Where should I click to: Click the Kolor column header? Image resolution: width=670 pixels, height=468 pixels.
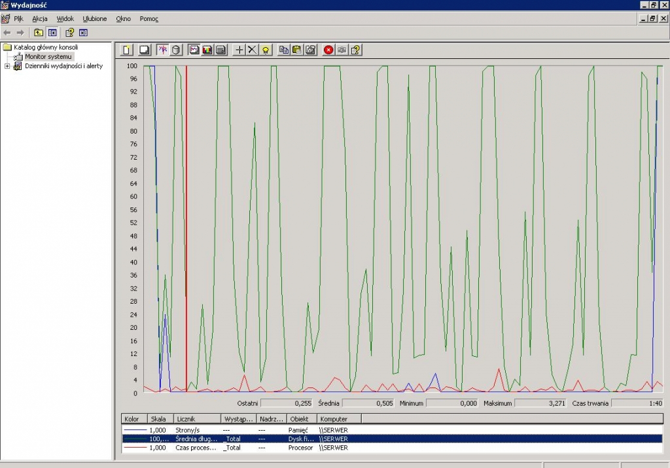click(134, 419)
